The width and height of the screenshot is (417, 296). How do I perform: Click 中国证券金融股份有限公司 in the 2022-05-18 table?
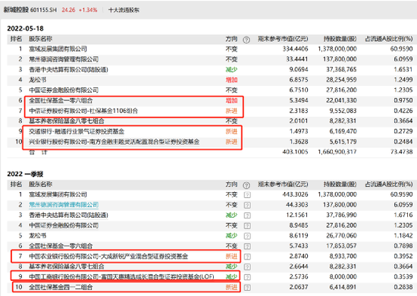coord(64,90)
